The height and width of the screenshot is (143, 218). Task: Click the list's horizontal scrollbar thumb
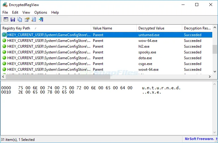click(58, 77)
